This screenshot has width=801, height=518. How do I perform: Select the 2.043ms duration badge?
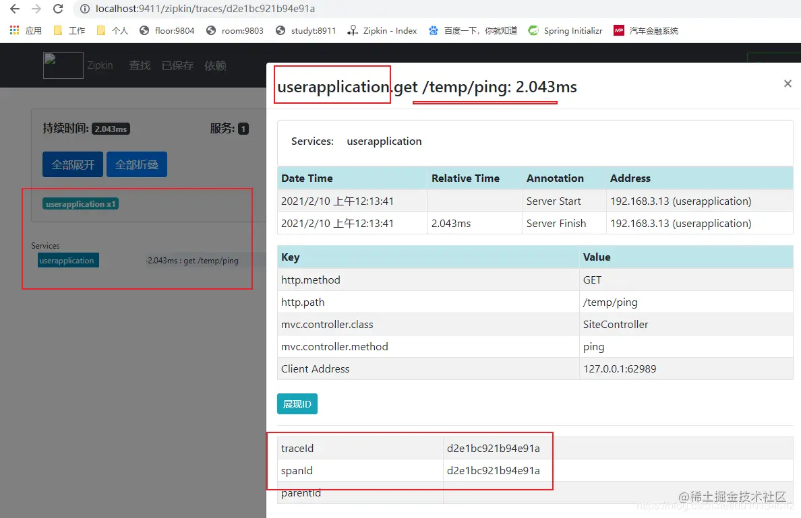(111, 129)
